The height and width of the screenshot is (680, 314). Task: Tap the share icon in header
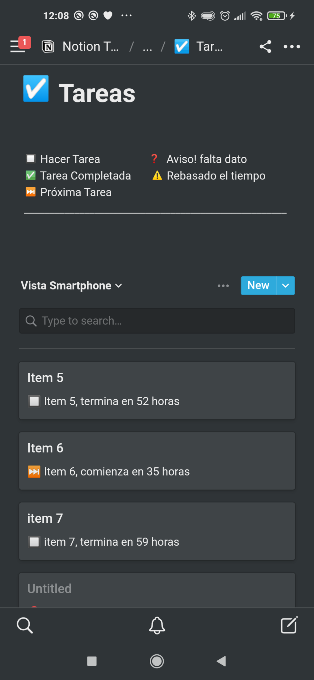[265, 47]
